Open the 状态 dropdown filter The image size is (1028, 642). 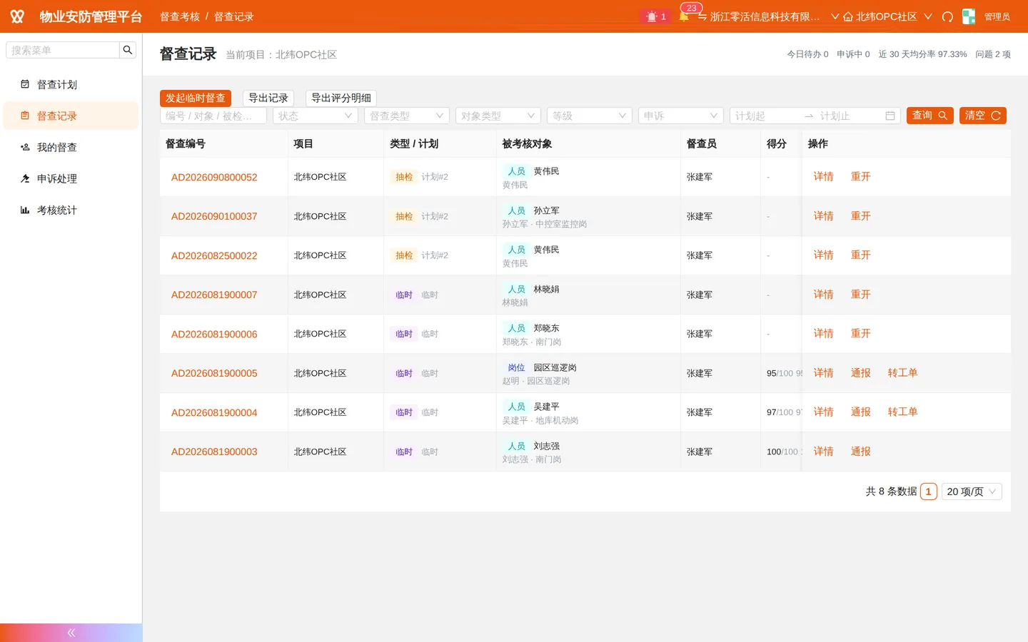[x=316, y=116]
